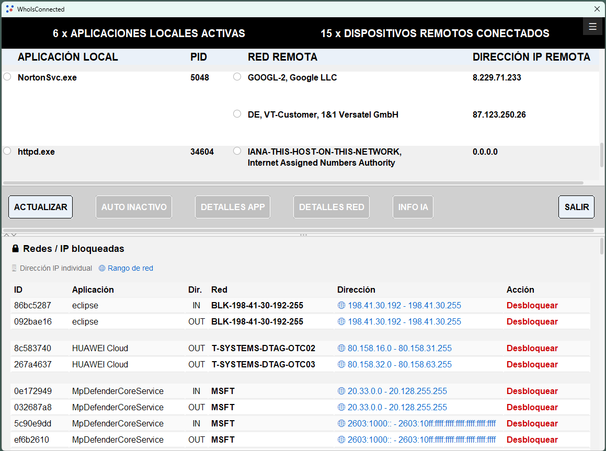Select the NortonSvc.exe radio button
606x451 pixels.
pyautogui.click(x=7, y=77)
